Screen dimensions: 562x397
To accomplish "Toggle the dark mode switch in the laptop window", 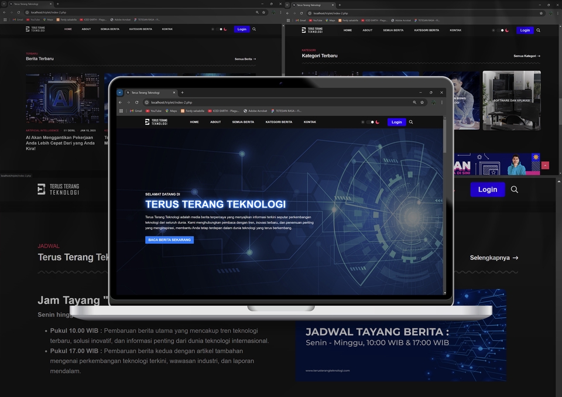I will (x=370, y=122).
